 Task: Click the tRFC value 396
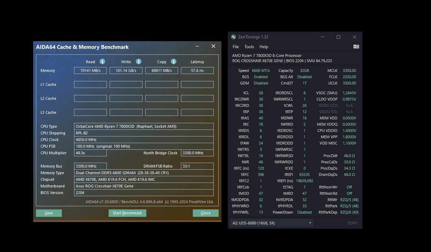261,175
